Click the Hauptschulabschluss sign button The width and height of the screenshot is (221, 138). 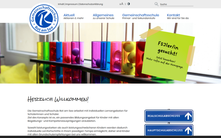(169, 130)
